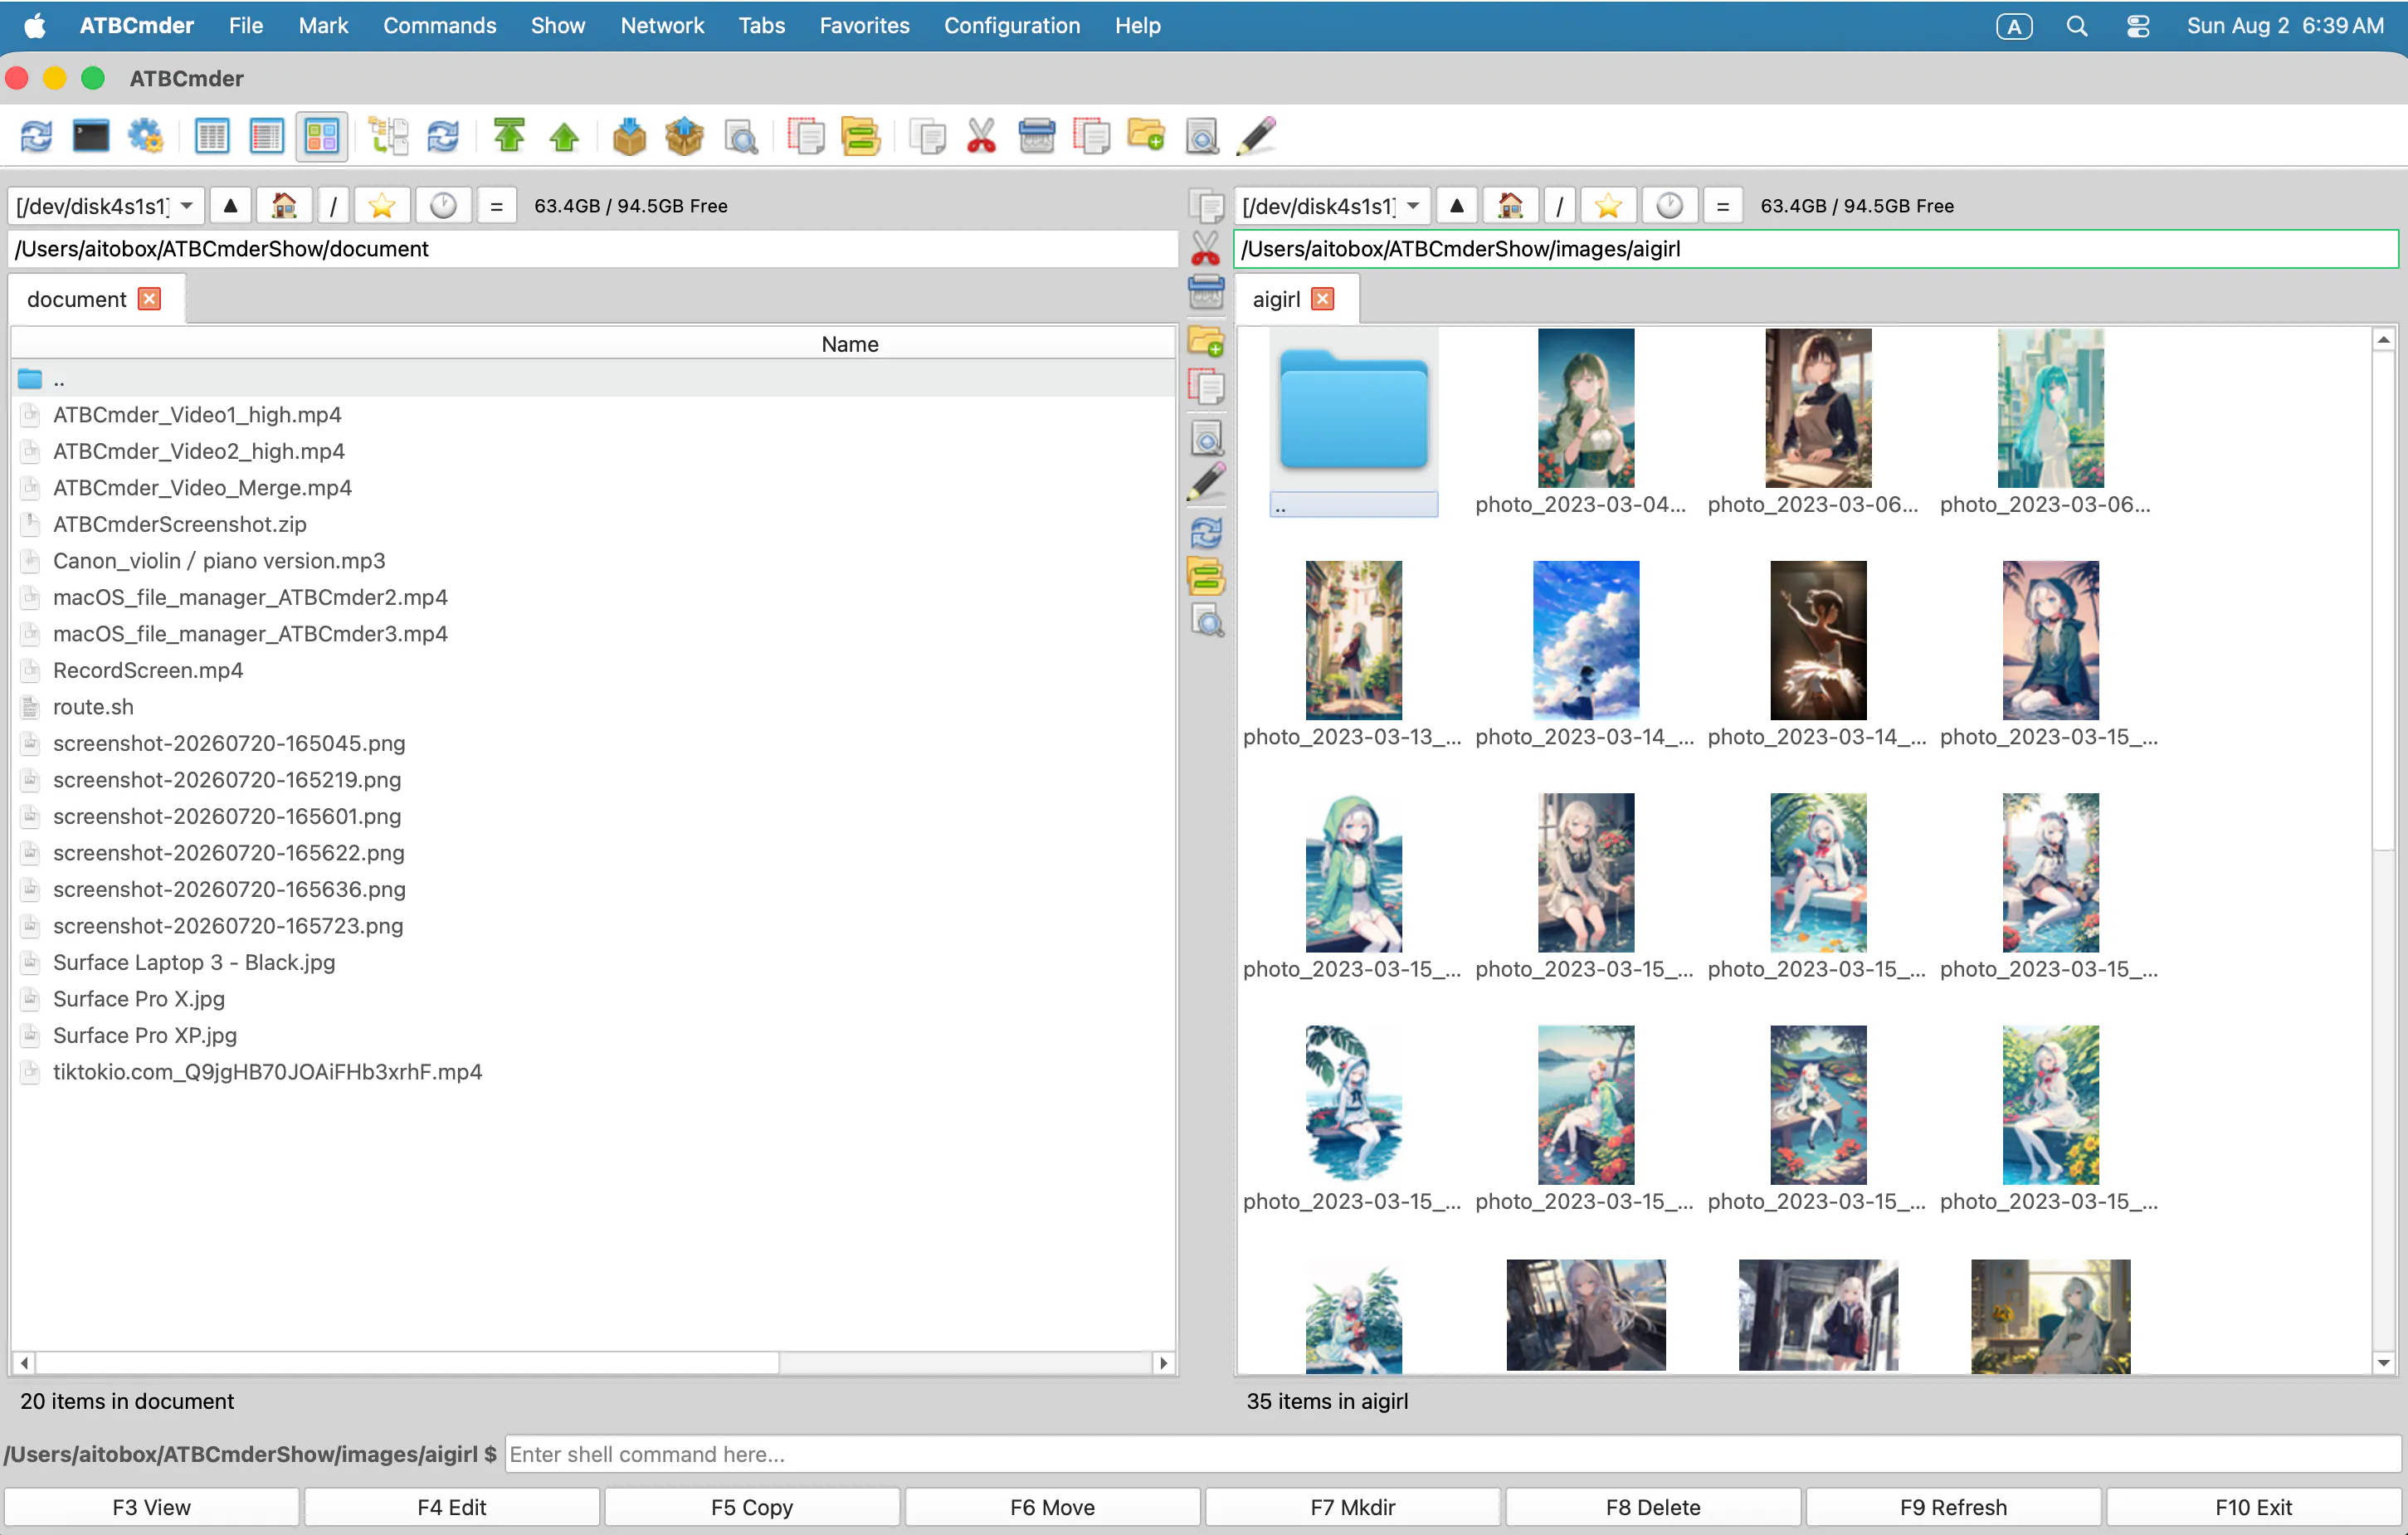
Task: Click the shredder icon in the center divider strip
Action: click(x=1207, y=293)
